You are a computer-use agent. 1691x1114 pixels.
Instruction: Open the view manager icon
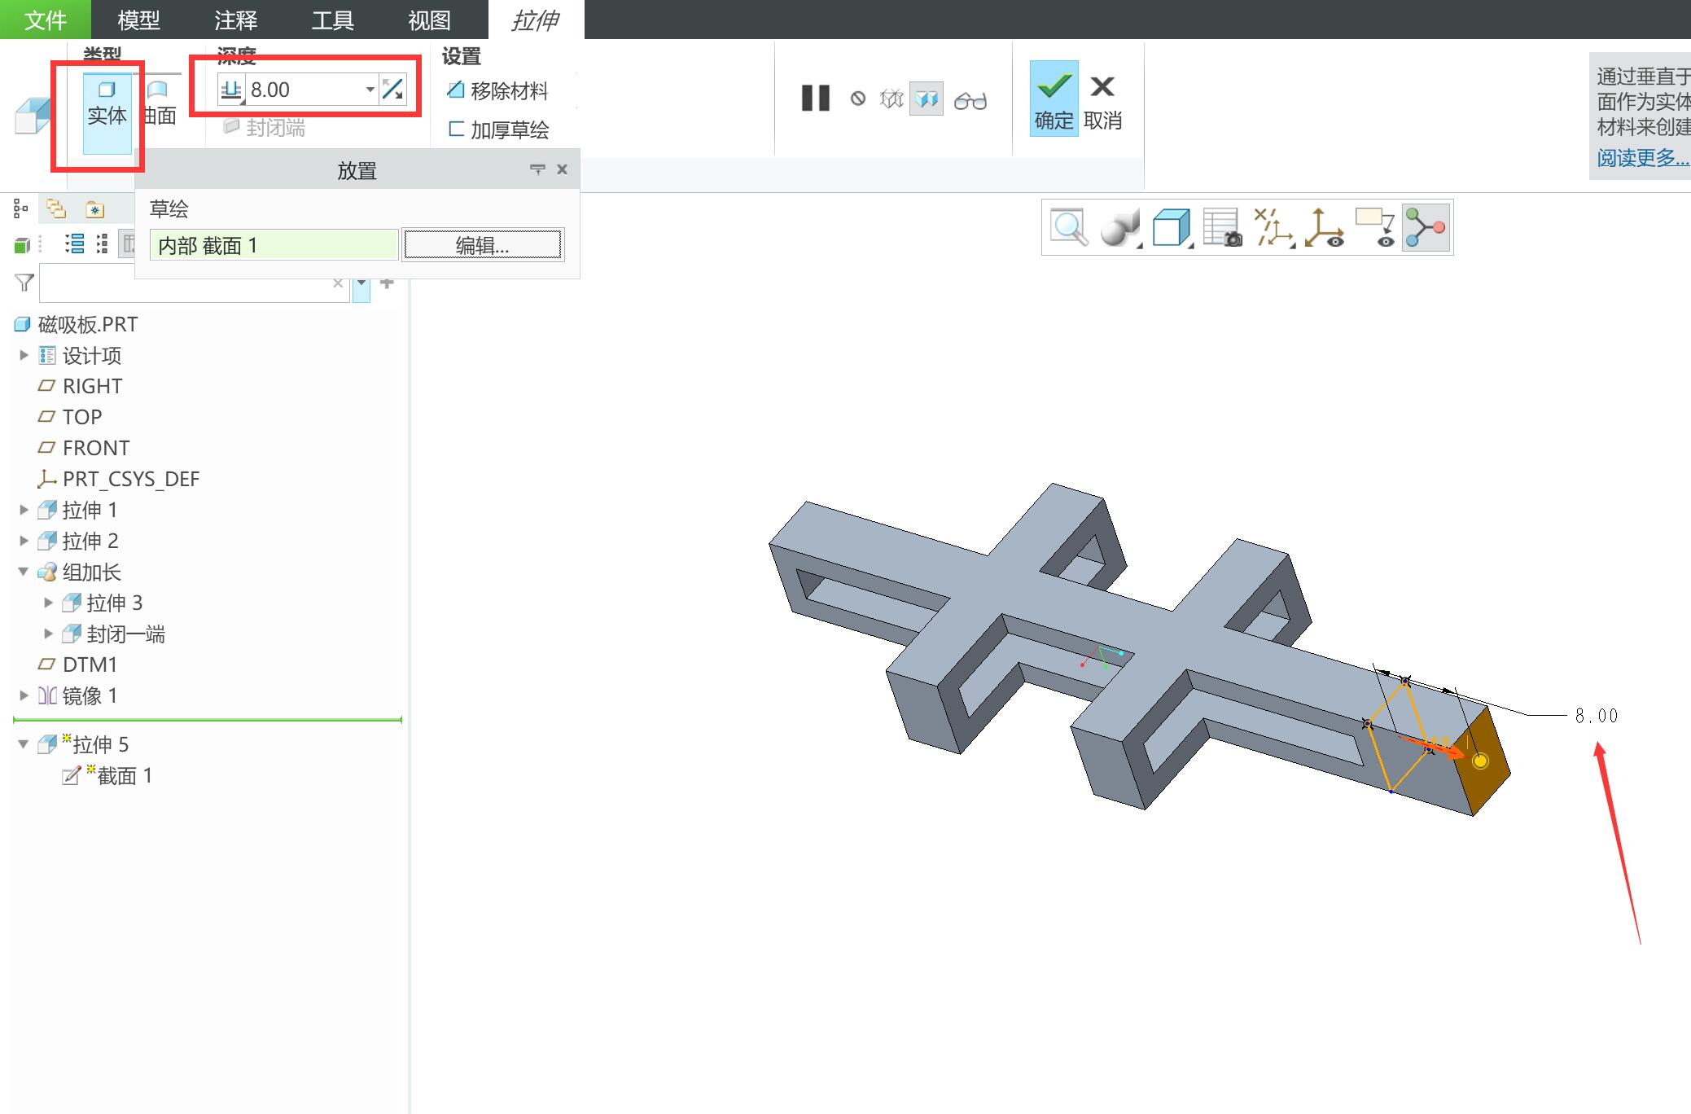(1223, 227)
